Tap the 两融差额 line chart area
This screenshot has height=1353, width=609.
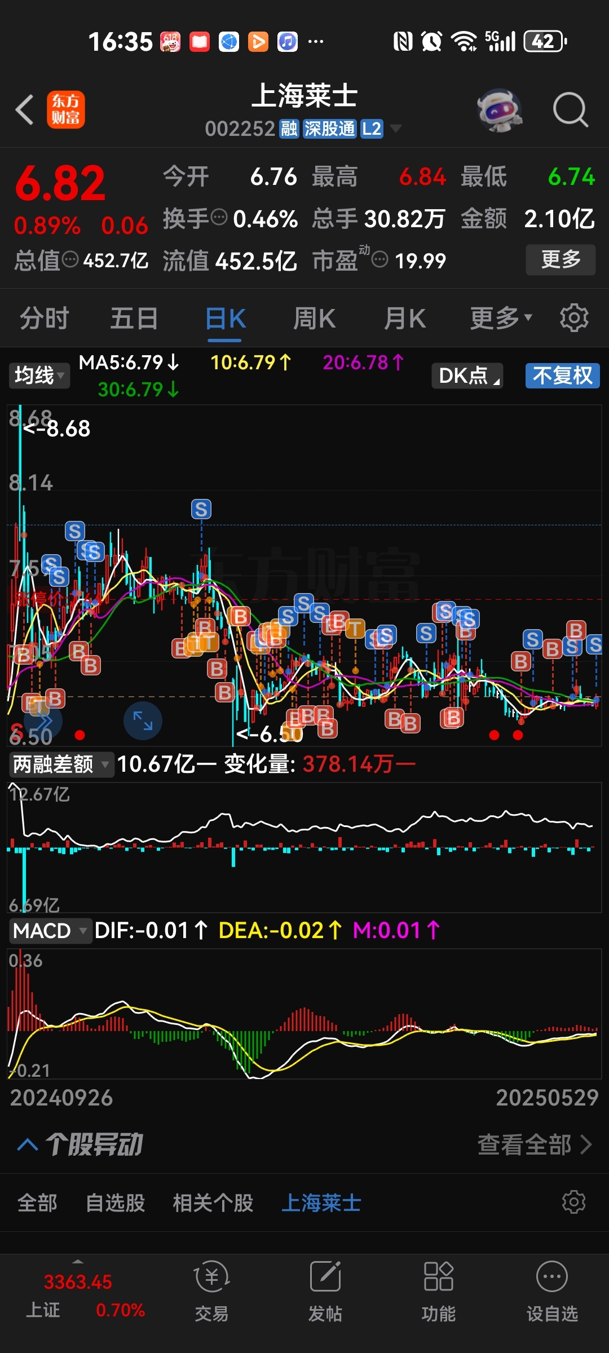click(x=304, y=847)
